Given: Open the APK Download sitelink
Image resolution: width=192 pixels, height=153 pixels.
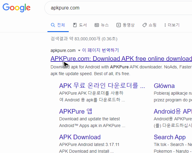Looking at the screenshot, I should 80,137.
